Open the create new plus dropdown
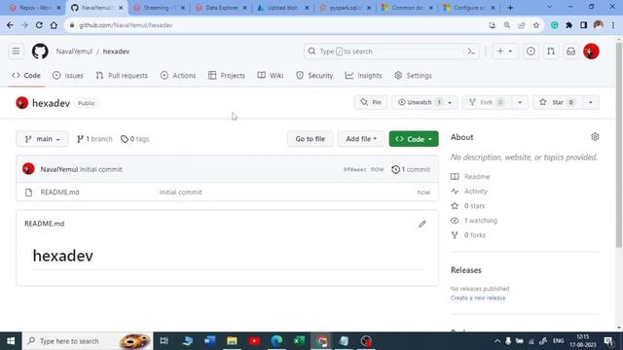The image size is (623, 350). tap(504, 52)
